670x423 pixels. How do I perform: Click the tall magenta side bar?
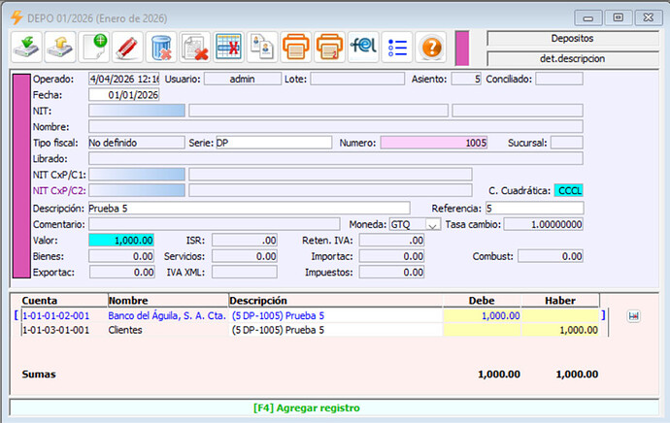pyautogui.click(x=21, y=176)
